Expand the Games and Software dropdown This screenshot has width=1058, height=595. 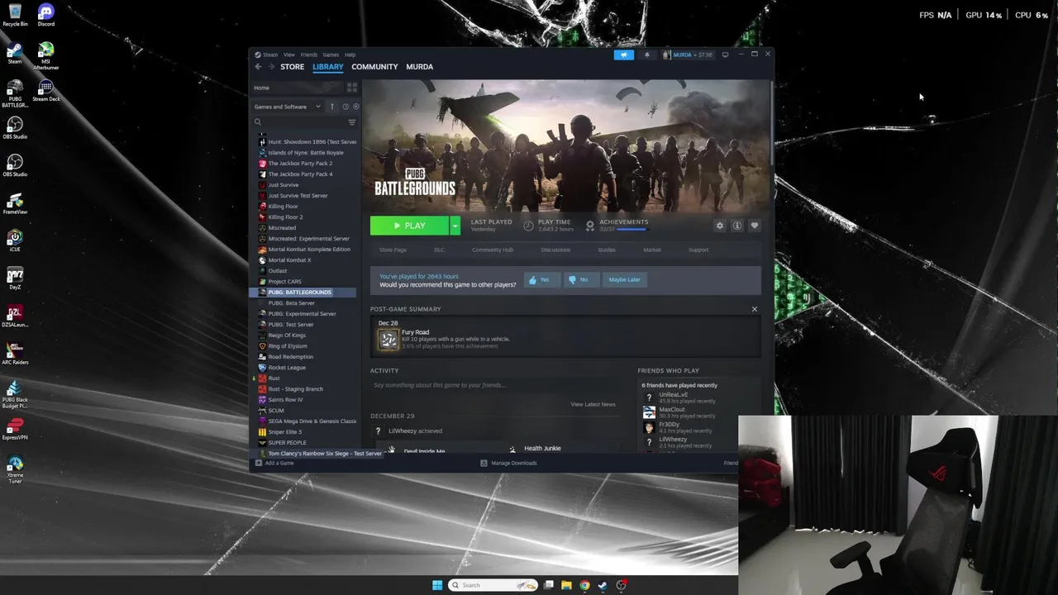(x=288, y=107)
